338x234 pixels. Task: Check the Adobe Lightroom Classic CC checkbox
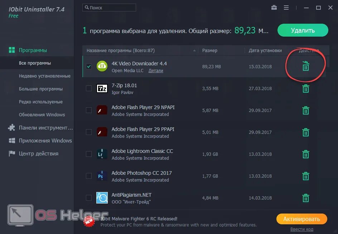pos(88,154)
